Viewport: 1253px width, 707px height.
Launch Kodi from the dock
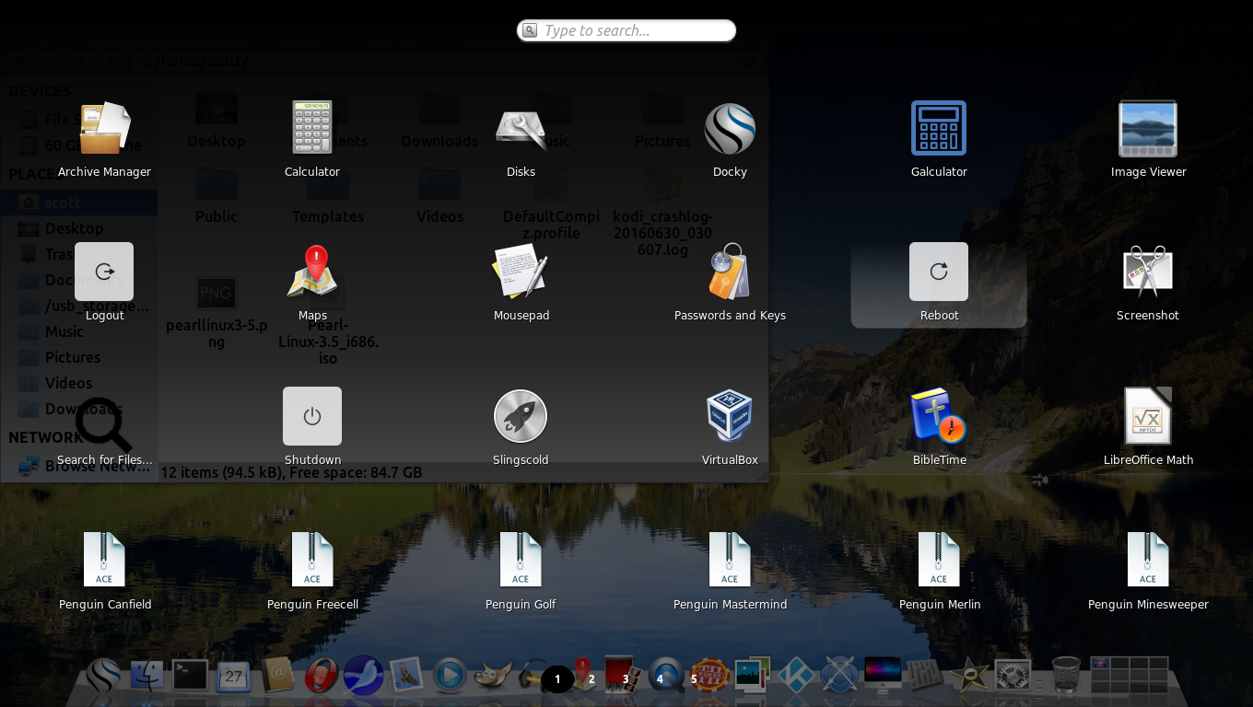click(x=796, y=677)
